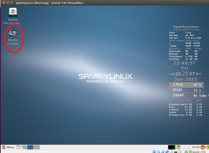Open the volume speaker tray icon
The height and width of the screenshot is (153, 209).
point(188,147)
